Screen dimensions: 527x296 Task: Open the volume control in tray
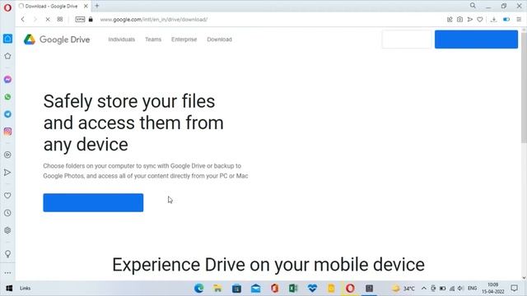point(460,289)
